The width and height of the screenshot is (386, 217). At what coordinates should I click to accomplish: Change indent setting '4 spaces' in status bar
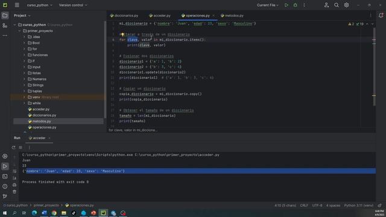[333, 206]
